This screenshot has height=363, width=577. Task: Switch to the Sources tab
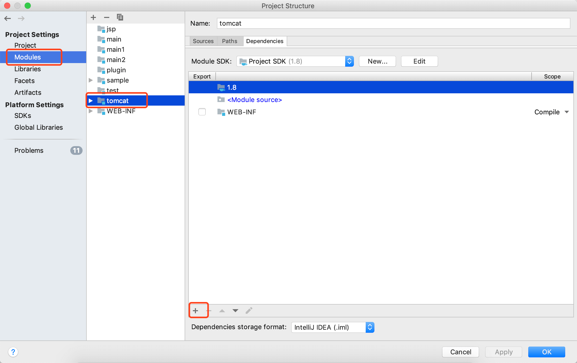point(203,41)
